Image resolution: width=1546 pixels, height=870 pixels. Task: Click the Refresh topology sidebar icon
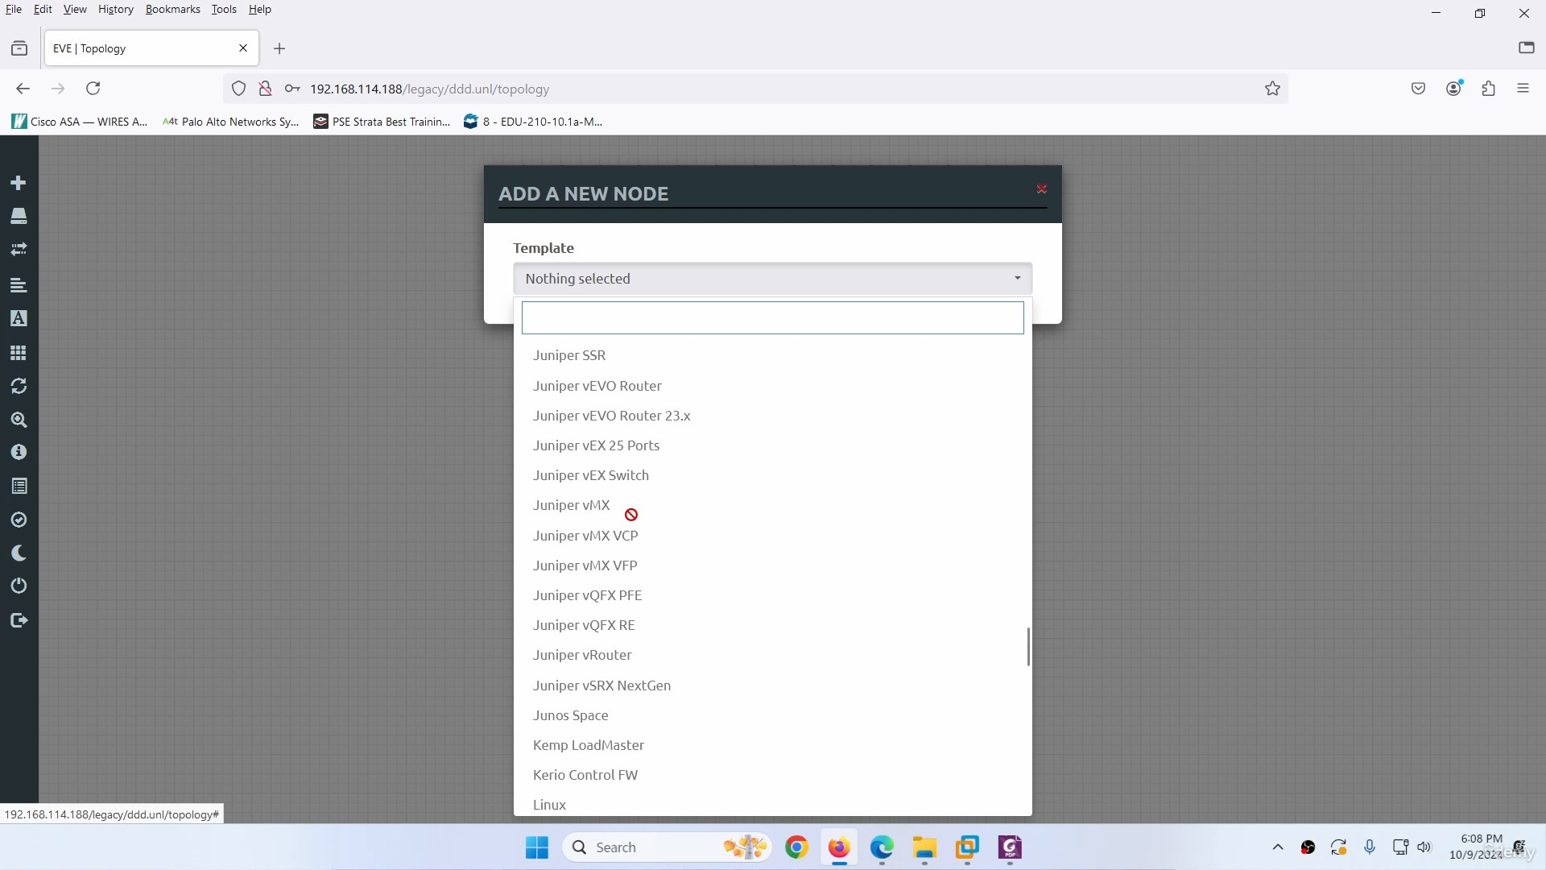pos(19,386)
